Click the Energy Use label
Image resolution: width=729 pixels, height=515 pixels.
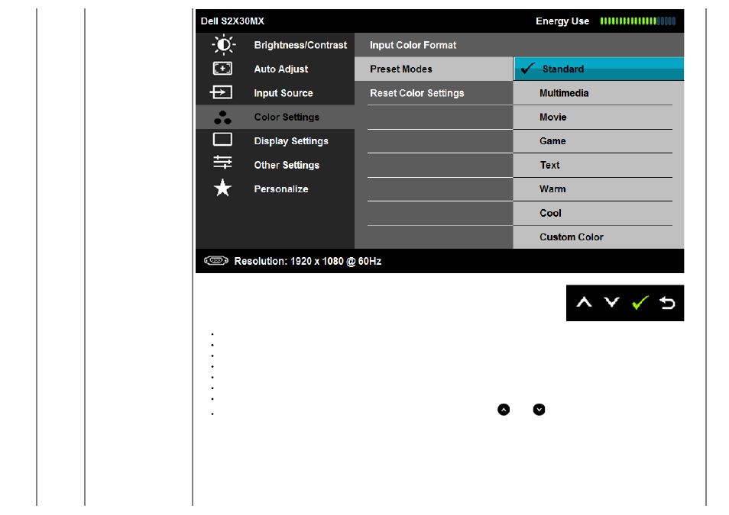[x=562, y=21]
